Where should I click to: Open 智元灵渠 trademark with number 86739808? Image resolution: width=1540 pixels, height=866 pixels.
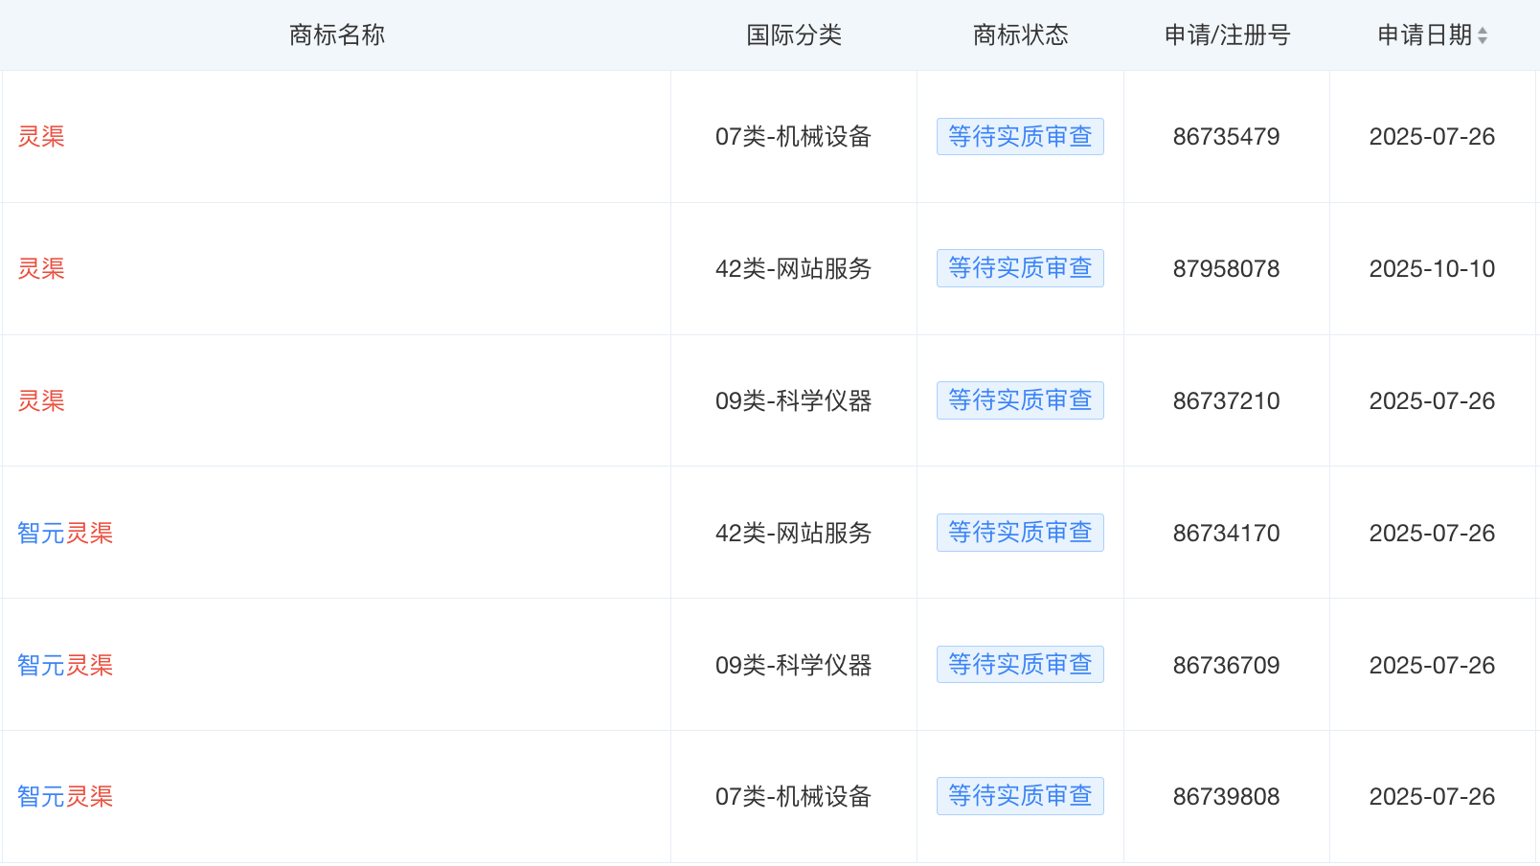pyautogui.click(x=65, y=797)
